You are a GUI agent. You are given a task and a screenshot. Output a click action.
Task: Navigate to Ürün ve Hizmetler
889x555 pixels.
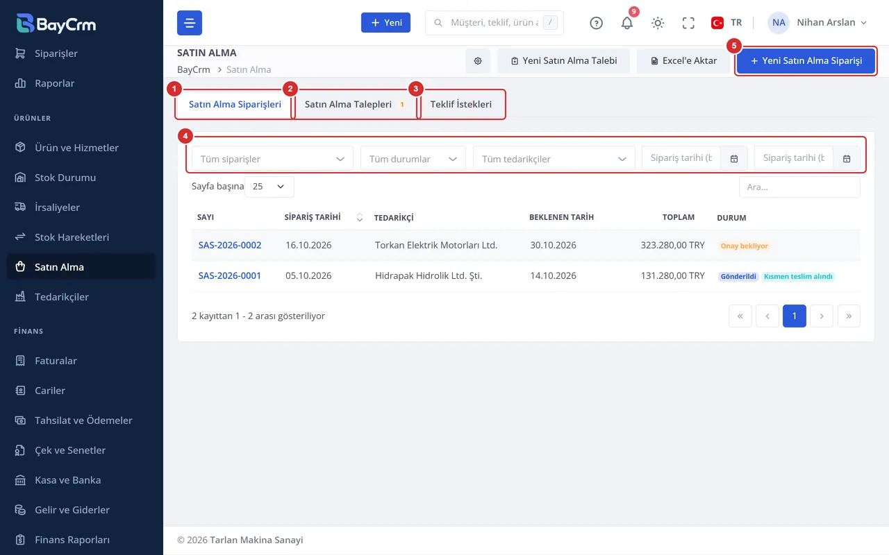click(x=81, y=148)
